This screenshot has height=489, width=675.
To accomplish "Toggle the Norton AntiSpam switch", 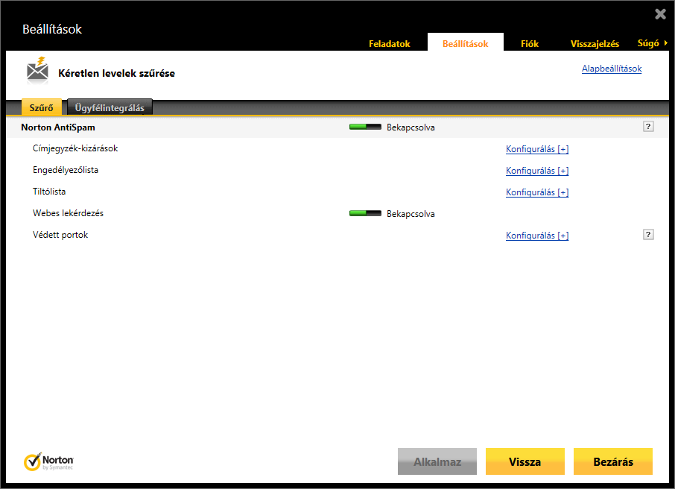I will (x=365, y=127).
